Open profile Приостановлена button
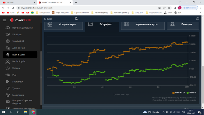 [x=188, y=8]
